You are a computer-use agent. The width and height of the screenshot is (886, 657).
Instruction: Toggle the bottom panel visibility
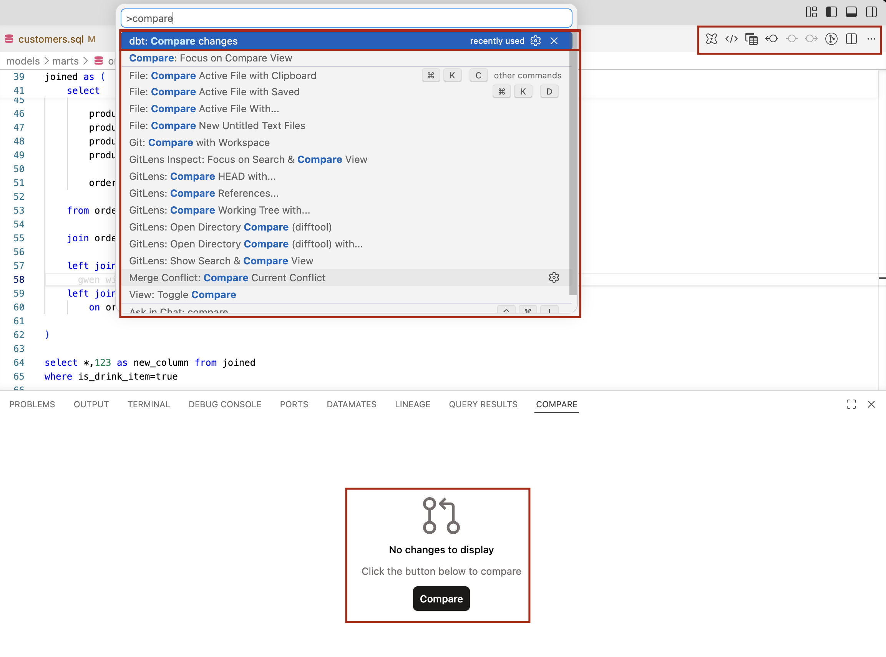click(x=851, y=12)
